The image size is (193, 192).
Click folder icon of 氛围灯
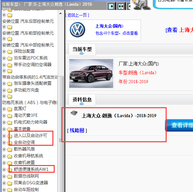(x=10, y=109)
